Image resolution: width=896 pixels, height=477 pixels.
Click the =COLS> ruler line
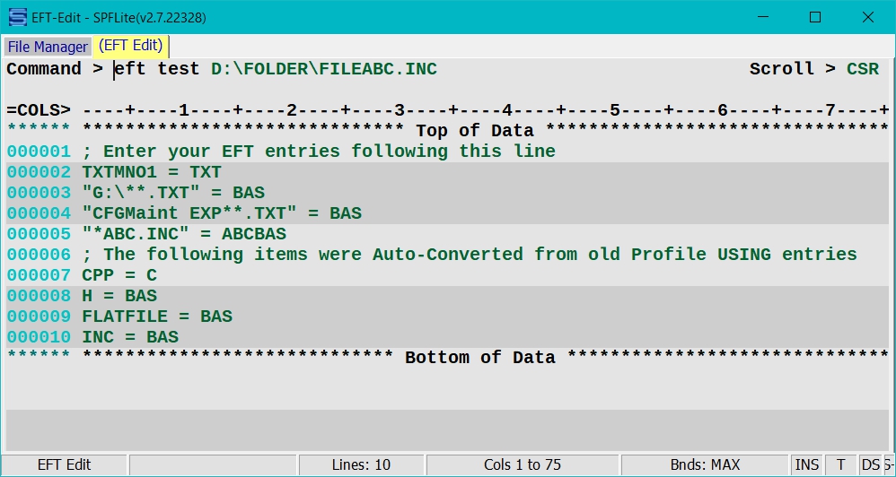[447, 110]
